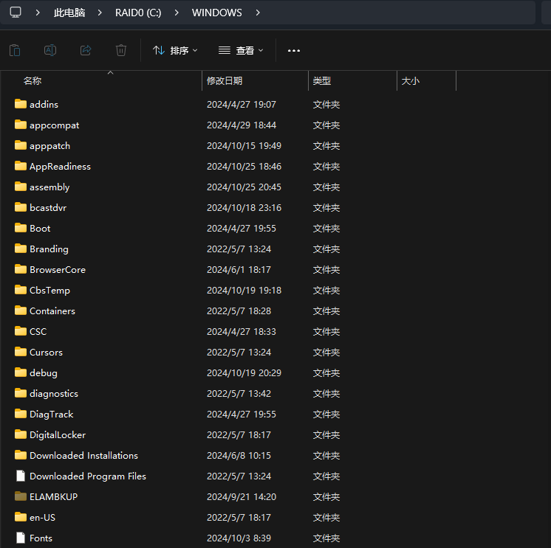Sort by 修改日期 column header
551x548 pixels.
click(x=225, y=81)
